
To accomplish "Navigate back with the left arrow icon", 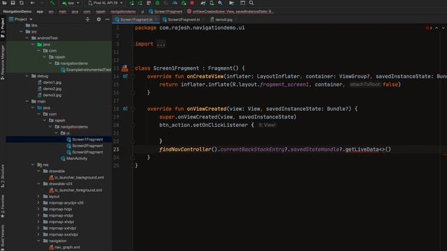I will pyautogui.click(x=33, y=3).
